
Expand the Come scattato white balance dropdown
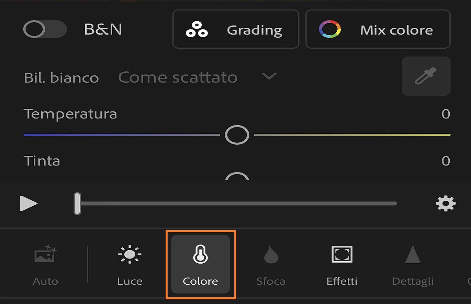(x=268, y=77)
